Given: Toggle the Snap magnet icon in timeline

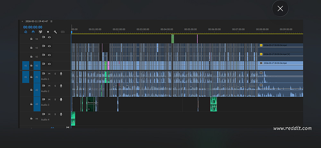Looking at the screenshot, I should coord(33,32).
